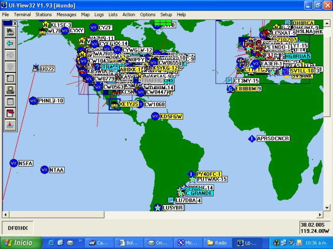Viewport: 333px width, 249px height.
Task: Click the taskbar clock showing 10:36 a.m.
Action: click(316, 243)
